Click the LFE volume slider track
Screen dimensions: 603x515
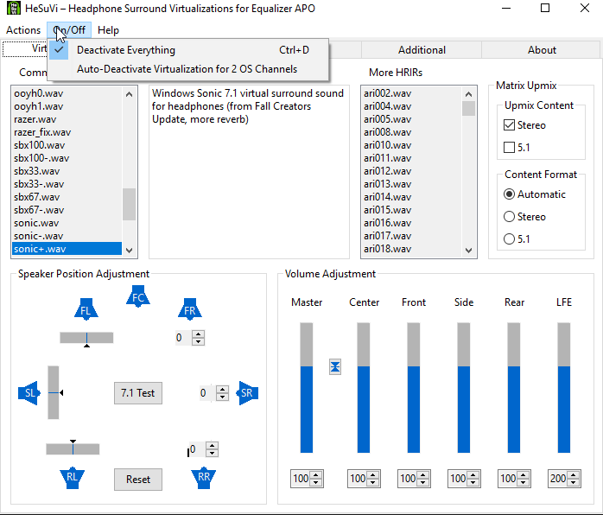pyautogui.click(x=564, y=388)
